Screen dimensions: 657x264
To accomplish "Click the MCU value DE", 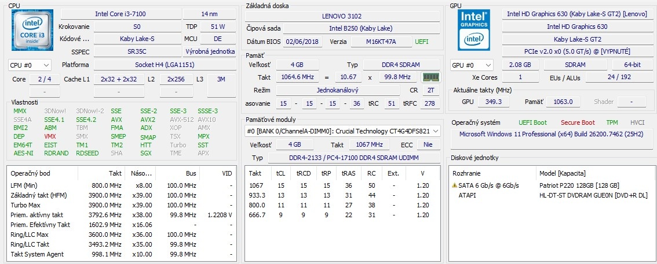I will tap(218, 39).
